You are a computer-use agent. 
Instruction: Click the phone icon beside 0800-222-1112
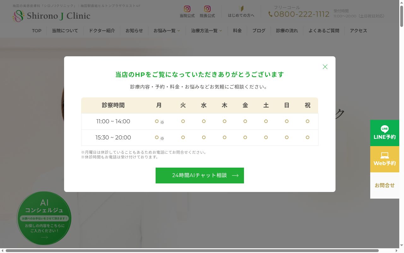(270, 14)
